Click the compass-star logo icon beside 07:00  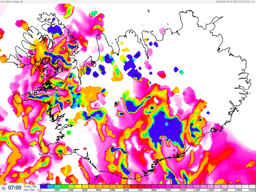4,188
